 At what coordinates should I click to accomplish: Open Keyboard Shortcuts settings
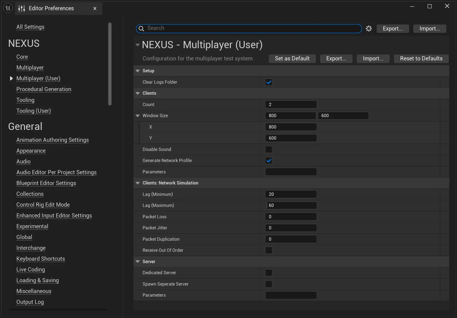click(x=41, y=259)
